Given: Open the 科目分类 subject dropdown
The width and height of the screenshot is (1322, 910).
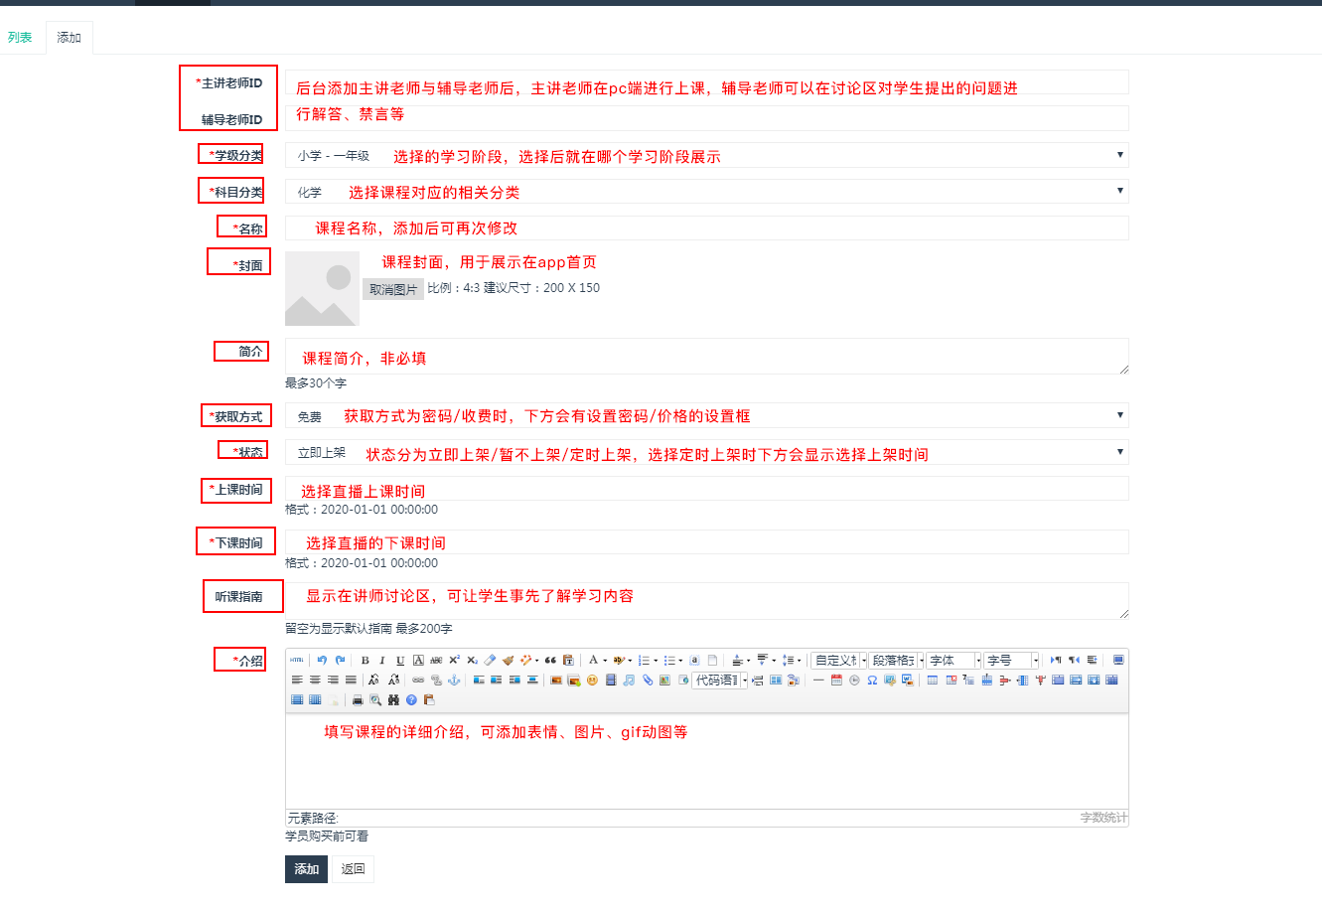Looking at the screenshot, I should 706,191.
